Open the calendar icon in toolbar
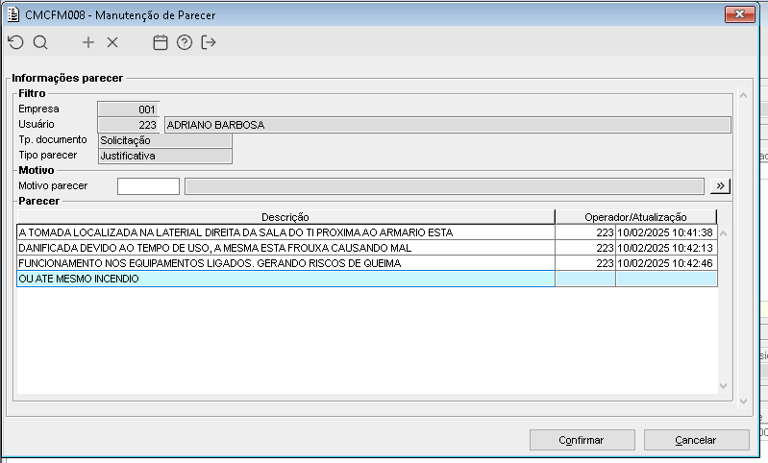 (161, 42)
